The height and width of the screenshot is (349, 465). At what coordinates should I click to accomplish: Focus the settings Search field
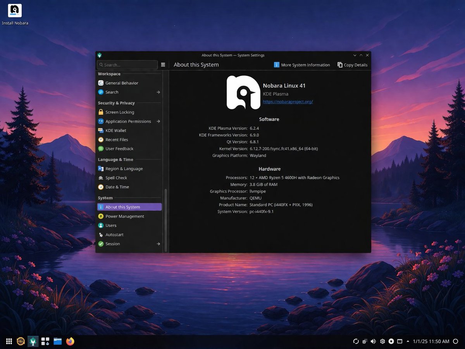tap(127, 65)
